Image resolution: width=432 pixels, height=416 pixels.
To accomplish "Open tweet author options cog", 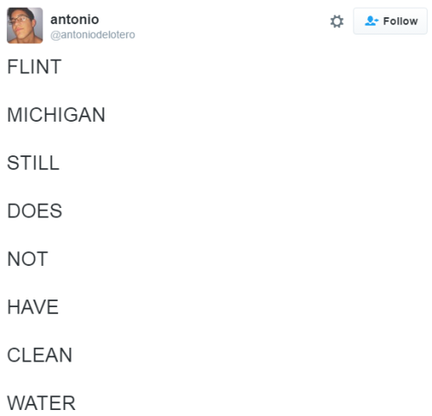I will [x=337, y=22].
